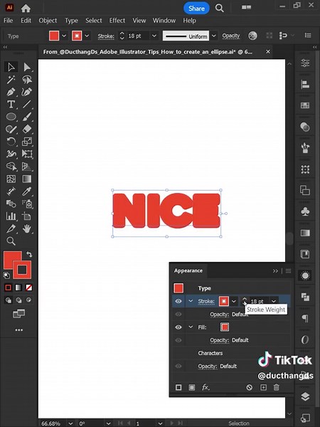Click the Share button
320x427 pixels.
click(196, 8)
